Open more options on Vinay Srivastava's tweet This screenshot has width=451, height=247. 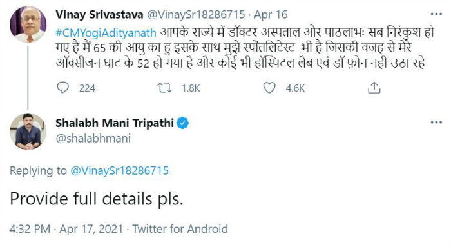436,14
